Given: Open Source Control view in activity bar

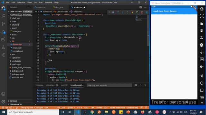Looking at the screenshot, I should point(3,24).
